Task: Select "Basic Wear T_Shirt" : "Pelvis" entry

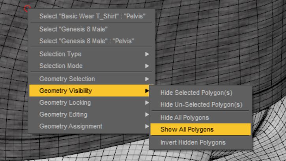Action: 92,16
